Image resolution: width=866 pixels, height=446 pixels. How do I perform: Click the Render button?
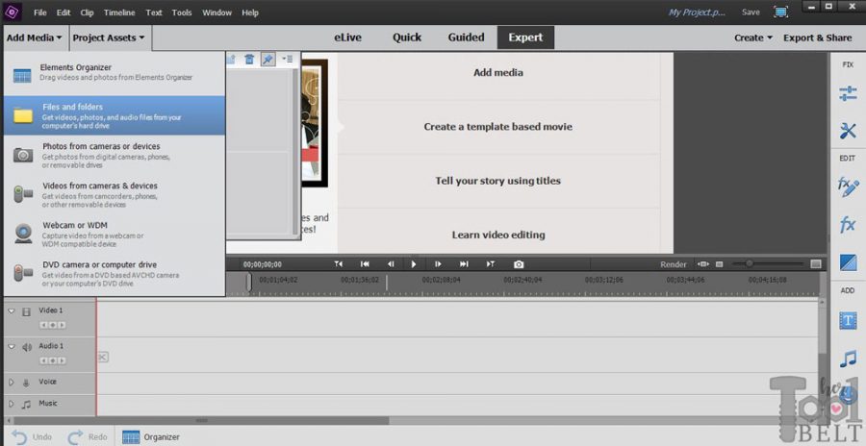(x=674, y=264)
